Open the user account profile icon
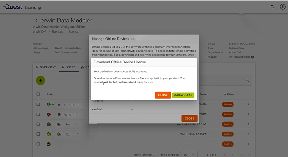This screenshot has width=288, height=157. [282, 7]
